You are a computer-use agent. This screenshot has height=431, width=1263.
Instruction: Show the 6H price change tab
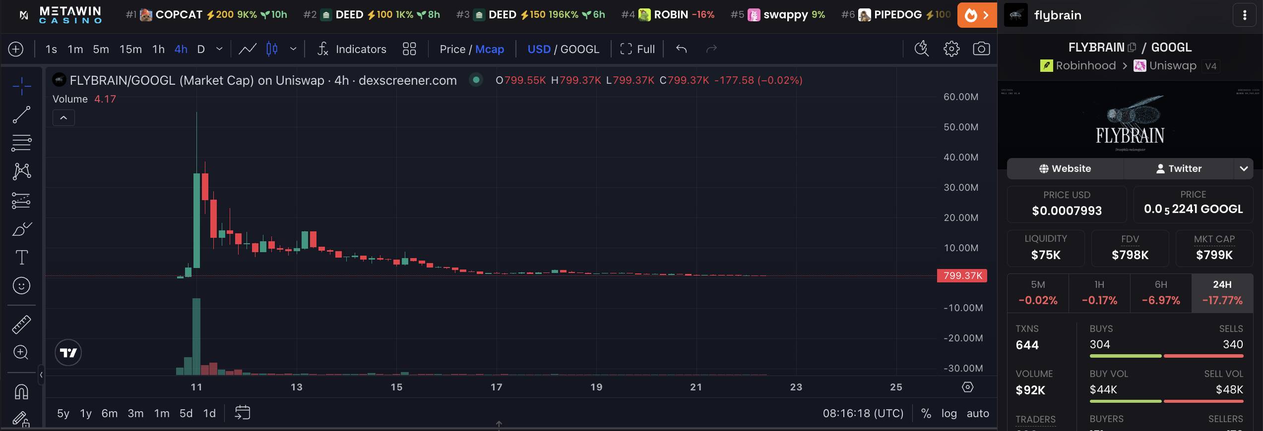[1161, 293]
